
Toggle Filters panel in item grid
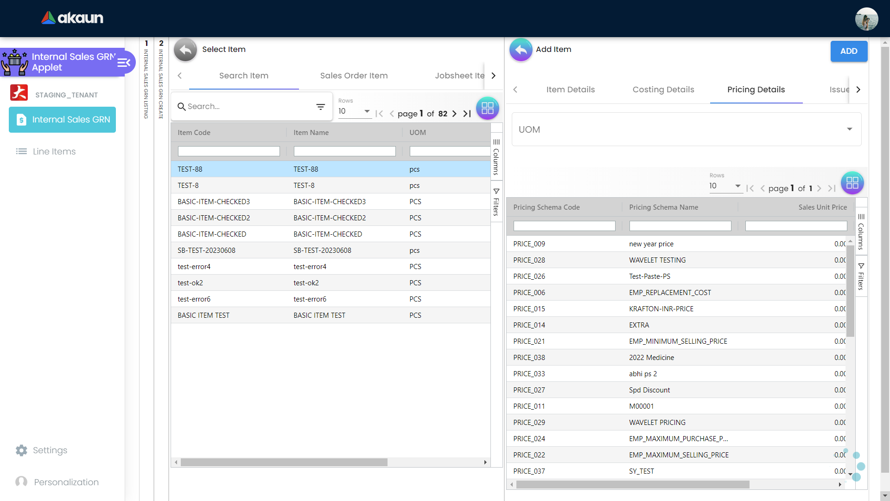(x=496, y=202)
